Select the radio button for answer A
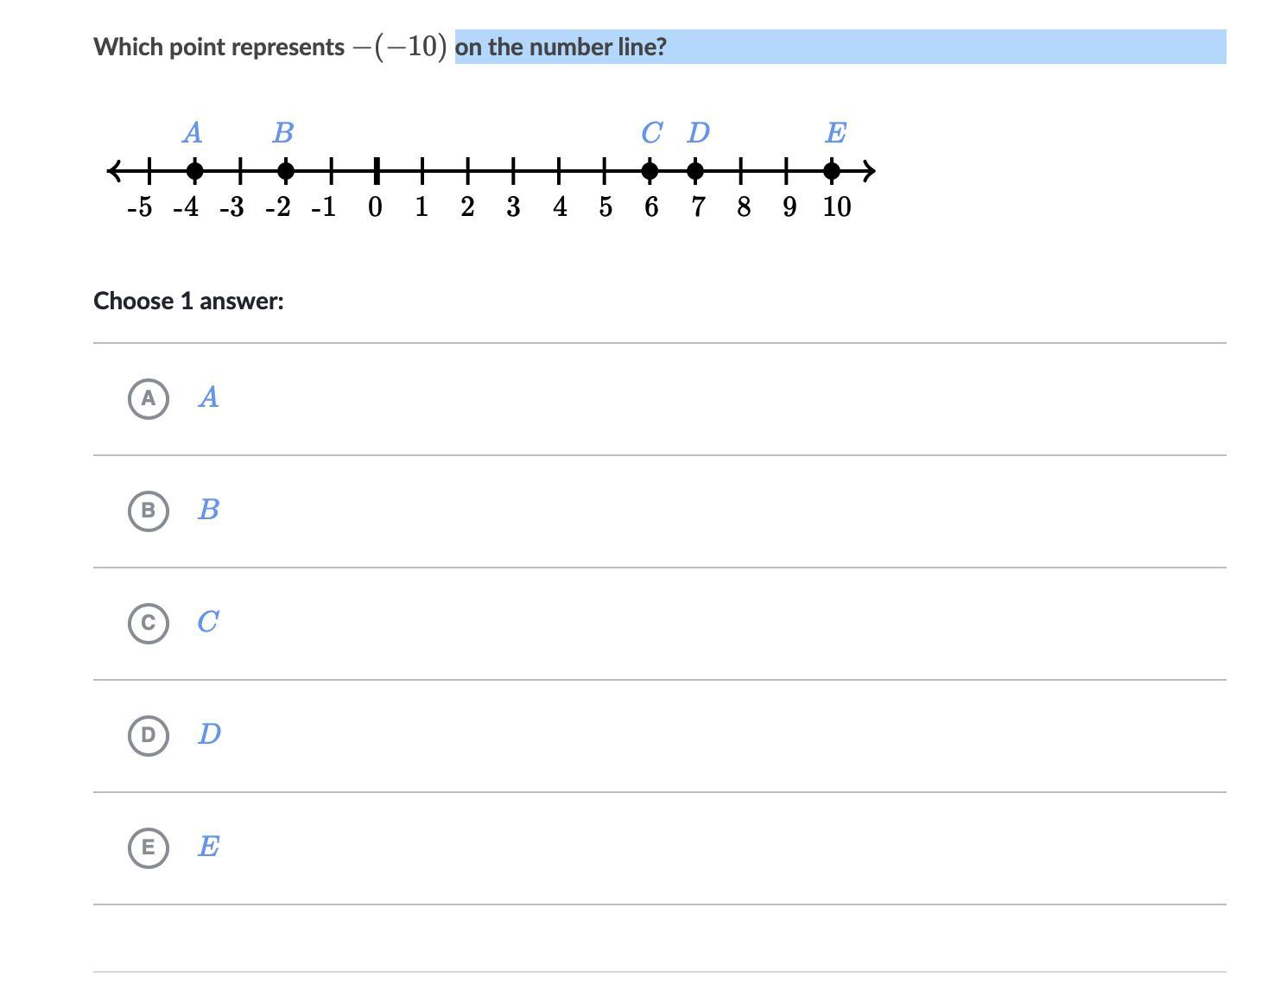1287x990 pixels. tap(148, 398)
